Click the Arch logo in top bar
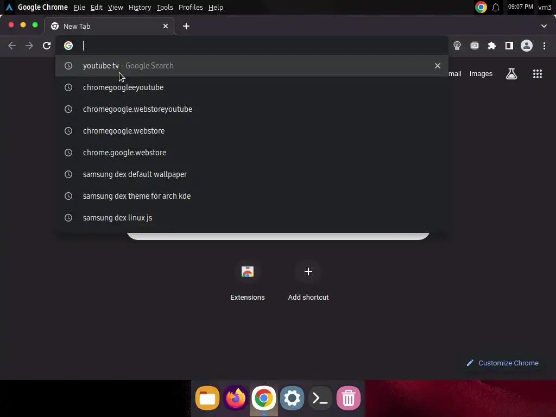The image size is (556, 417). [9, 7]
